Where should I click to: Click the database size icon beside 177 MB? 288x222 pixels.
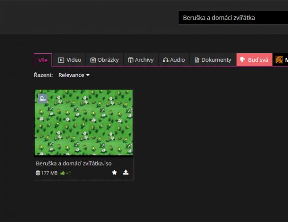pyautogui.click(x=38, y=173)
